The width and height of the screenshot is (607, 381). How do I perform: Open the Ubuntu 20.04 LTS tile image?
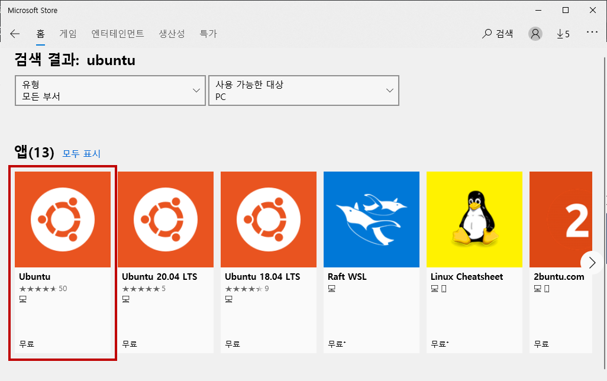166,219
